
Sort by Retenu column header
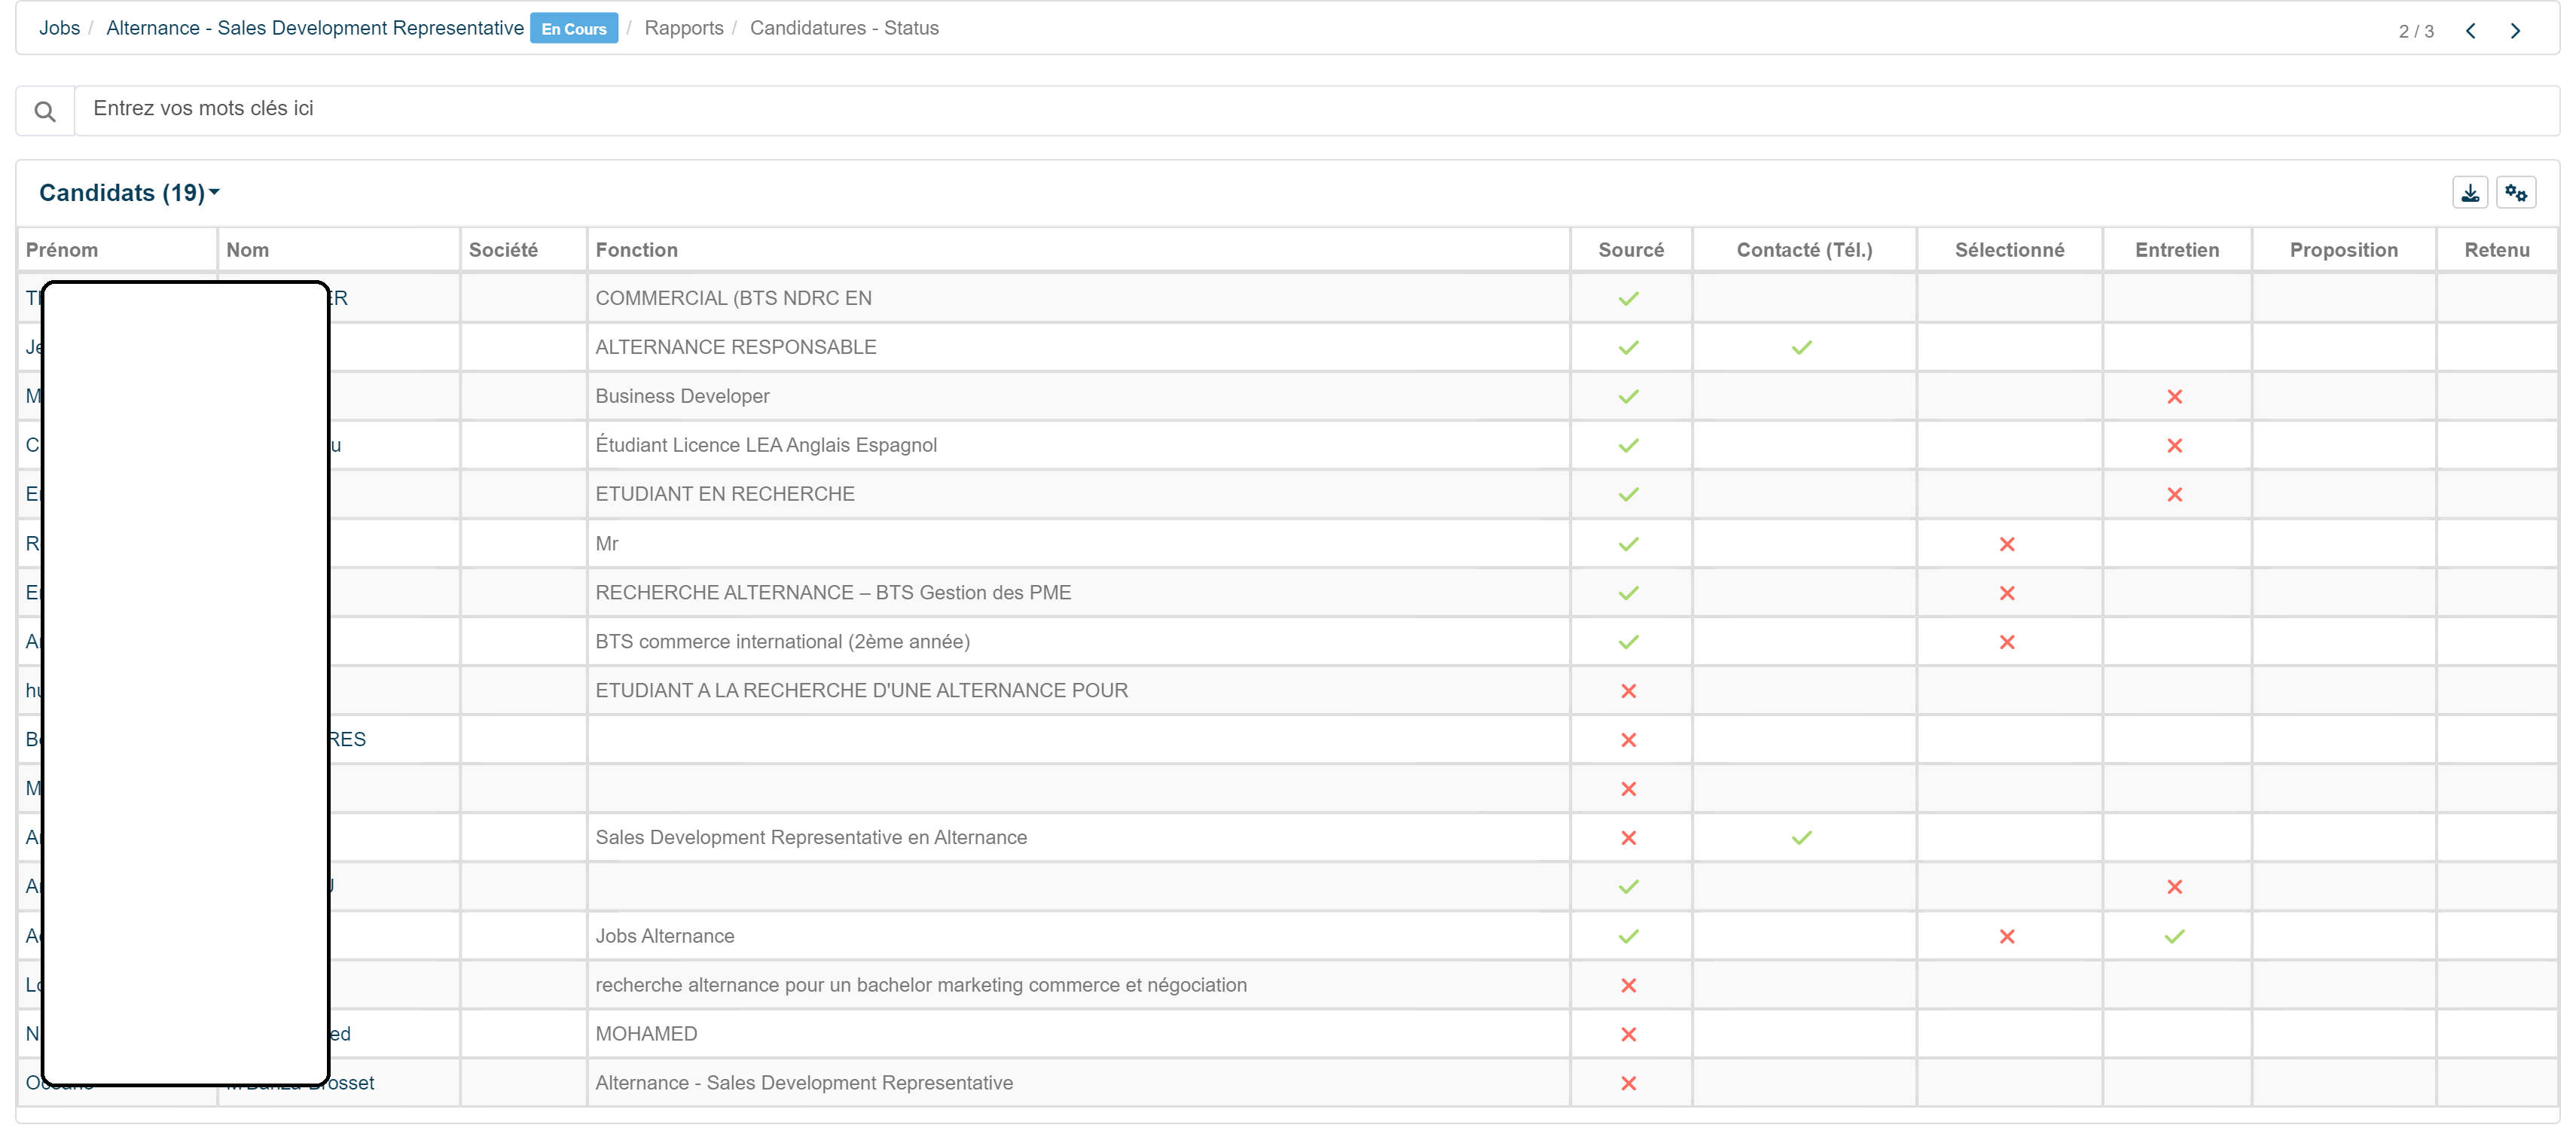(2496, 250)
